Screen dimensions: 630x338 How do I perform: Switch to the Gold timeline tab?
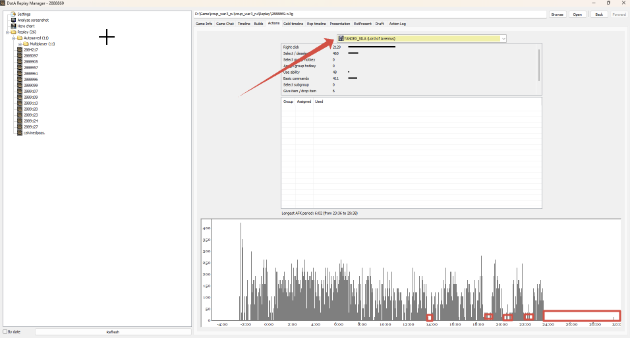(x=293, y=24)
